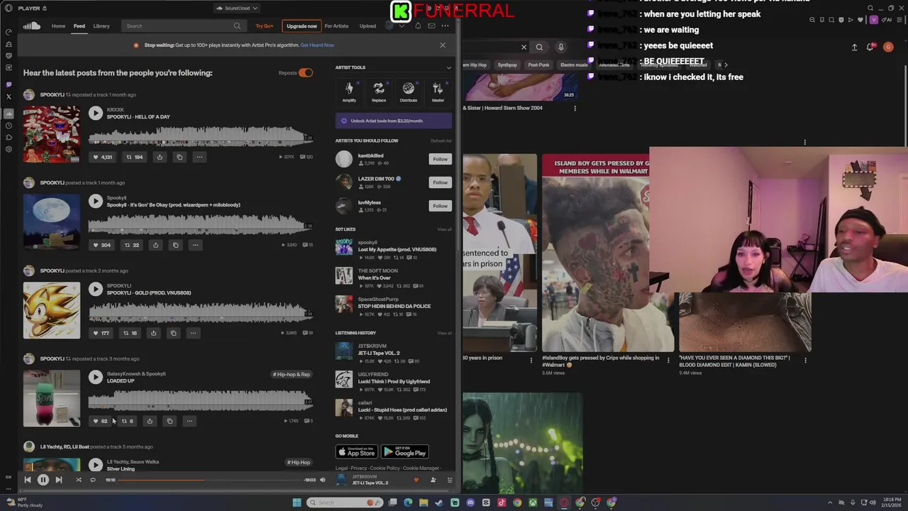Expand the SoundCloud player service dropdown
This screenshot has height=511, width=908.
(x=236, y=9)
